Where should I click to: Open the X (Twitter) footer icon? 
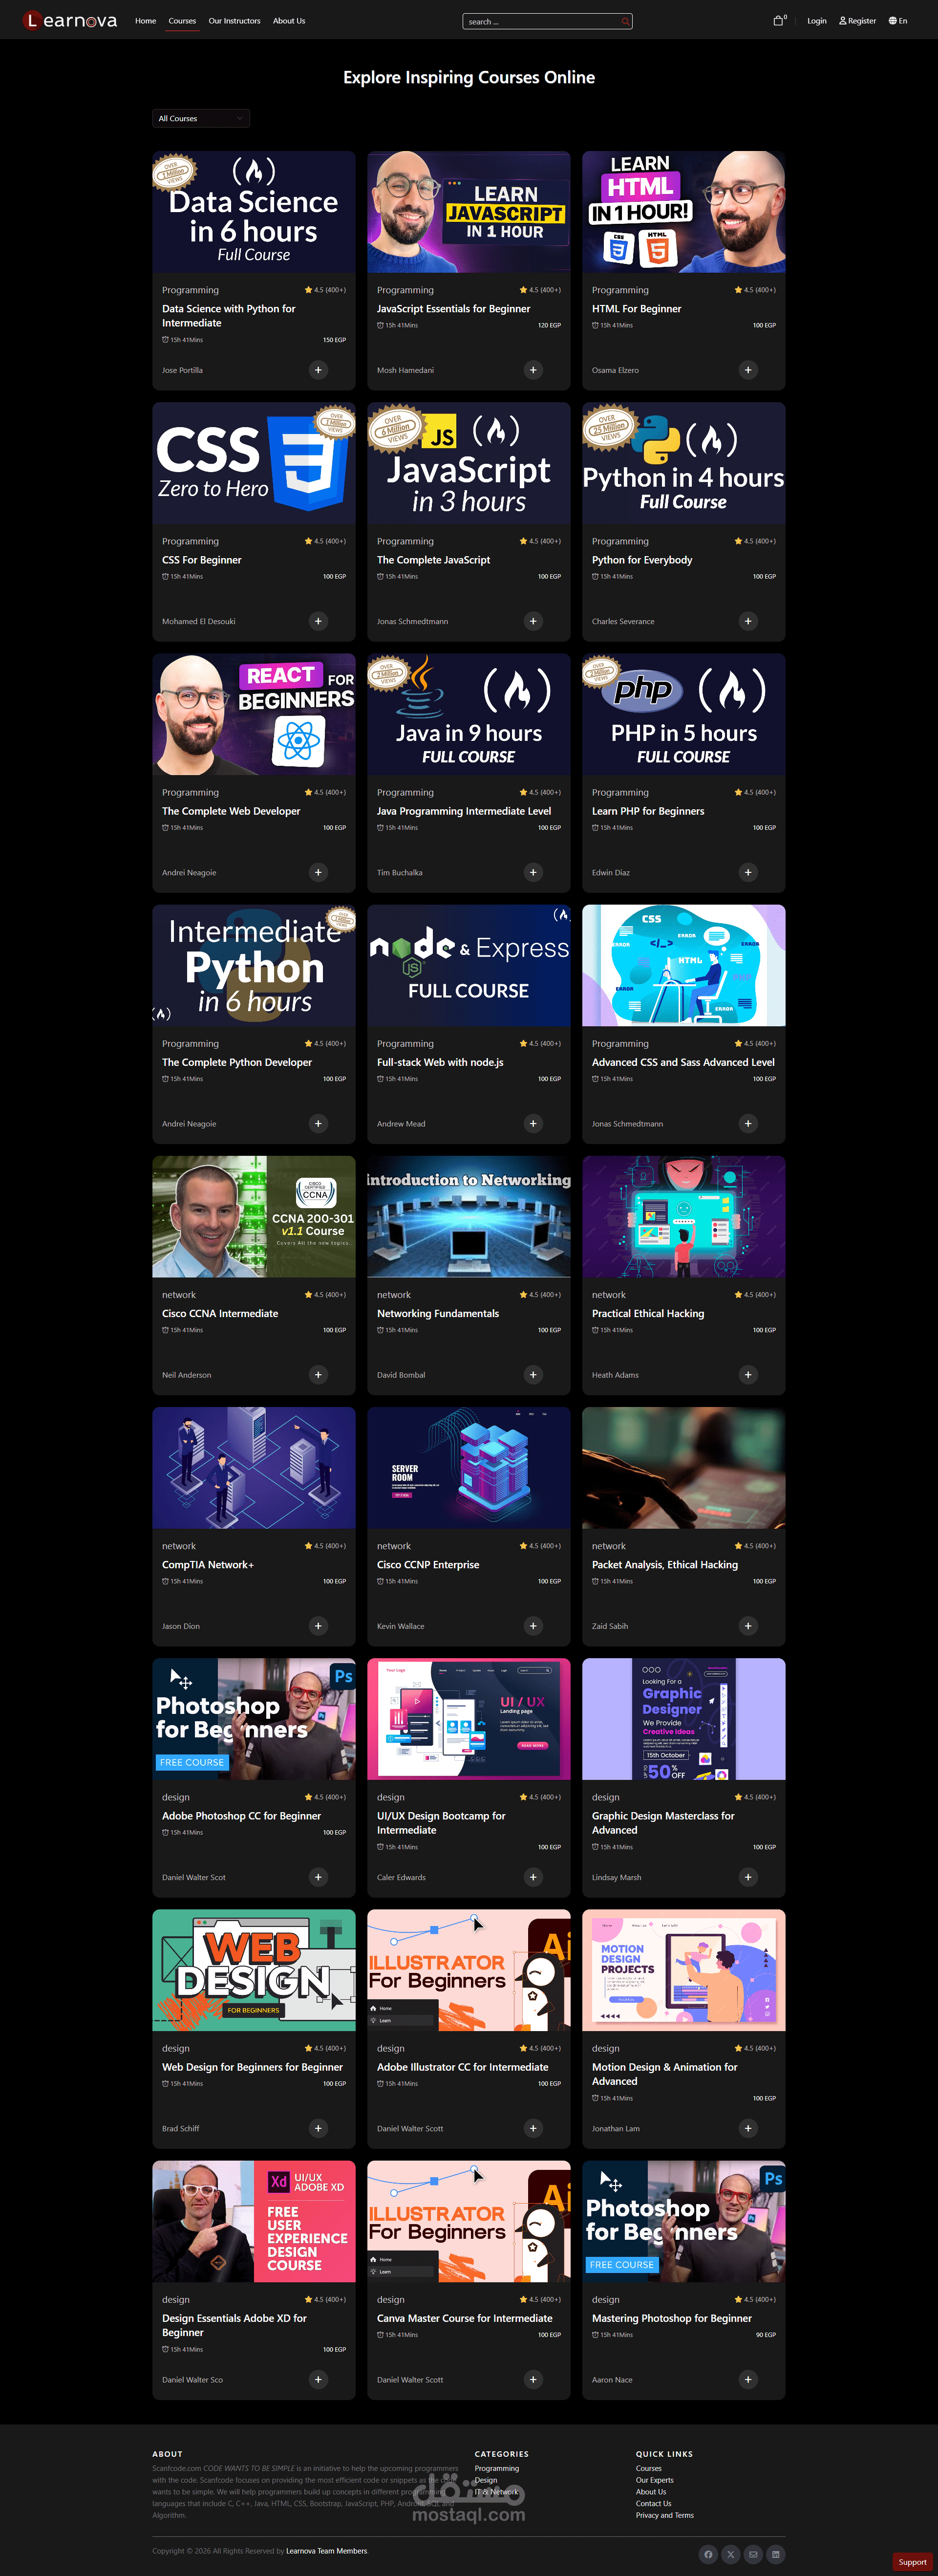pos(731,2554)
